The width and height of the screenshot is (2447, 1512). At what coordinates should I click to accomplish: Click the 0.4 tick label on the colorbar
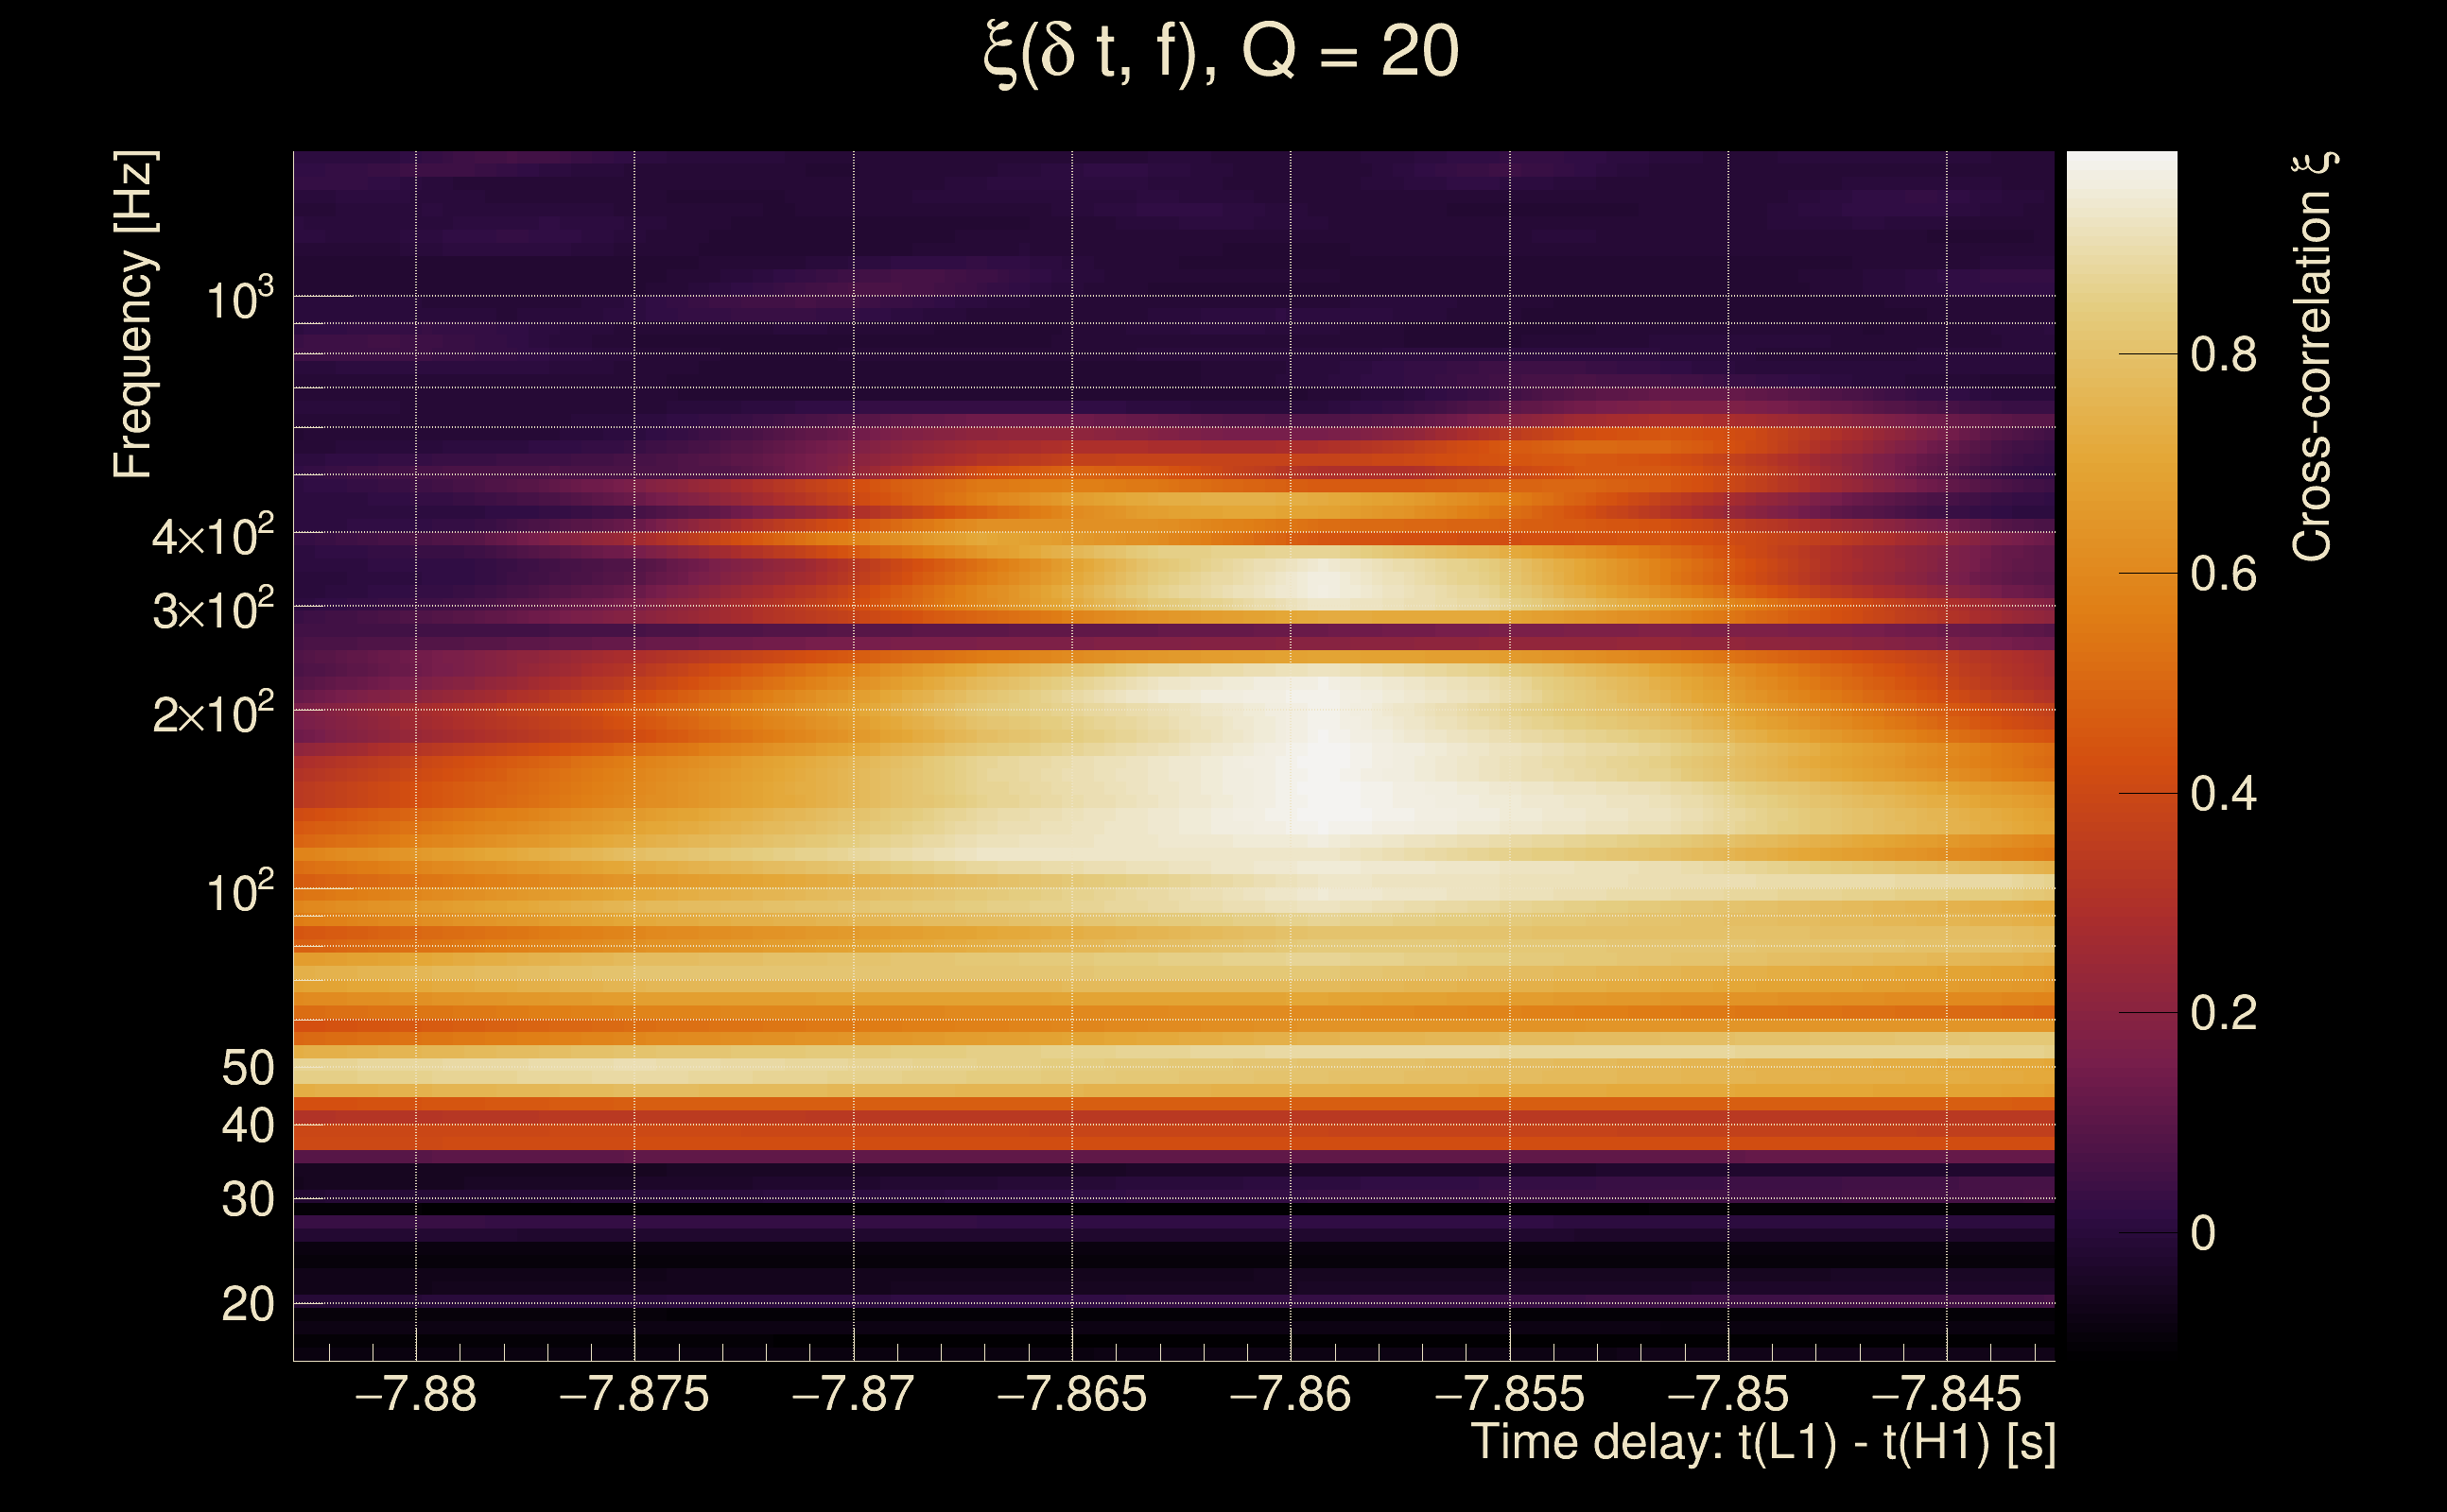coord(2223,795)
